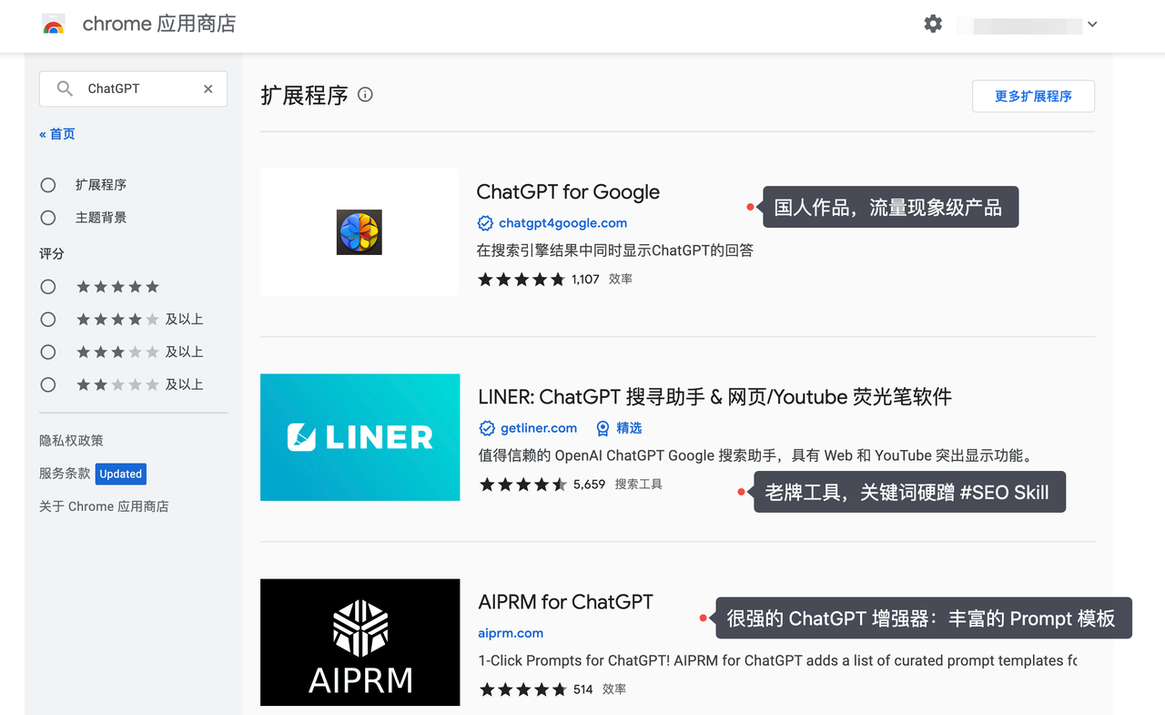This screenshot has height=715, width=1165.
Task: Clear the ChatGPT search text with X
Action: pyautogui.click(x=208, y=88)
